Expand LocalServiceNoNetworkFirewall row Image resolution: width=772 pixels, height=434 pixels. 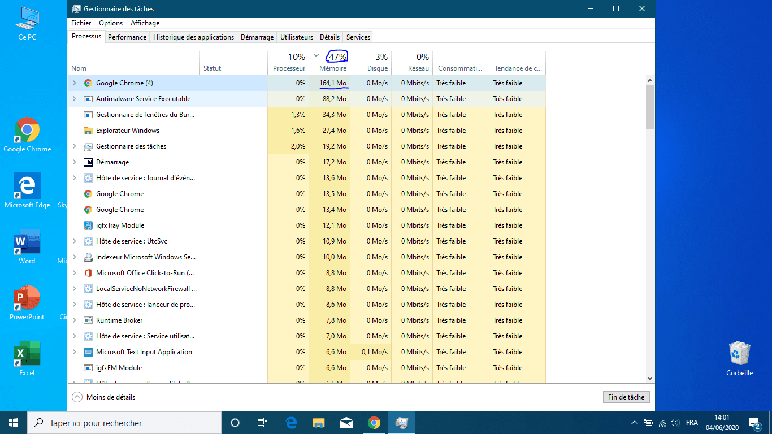[x=74, y=289]
